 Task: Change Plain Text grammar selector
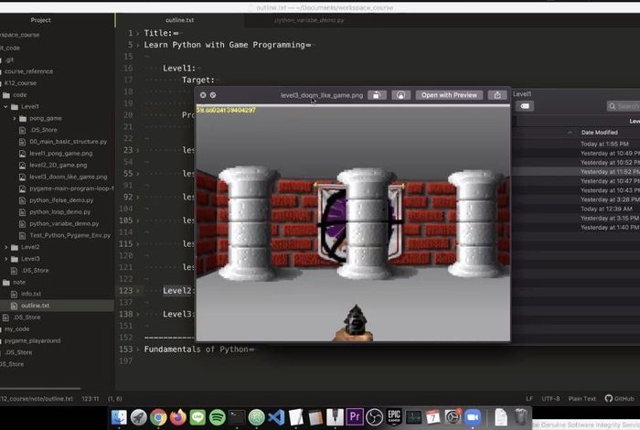tap(582, 399)
